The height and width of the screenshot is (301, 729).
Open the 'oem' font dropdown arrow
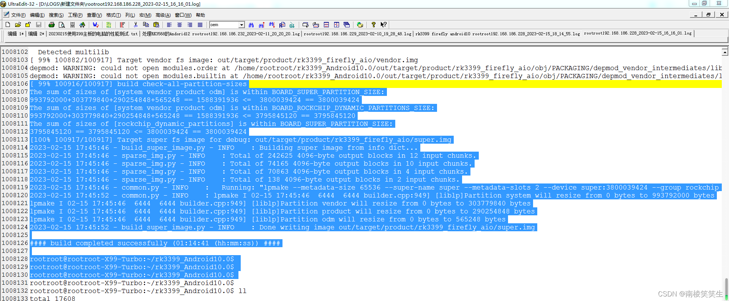click(241, 25)
